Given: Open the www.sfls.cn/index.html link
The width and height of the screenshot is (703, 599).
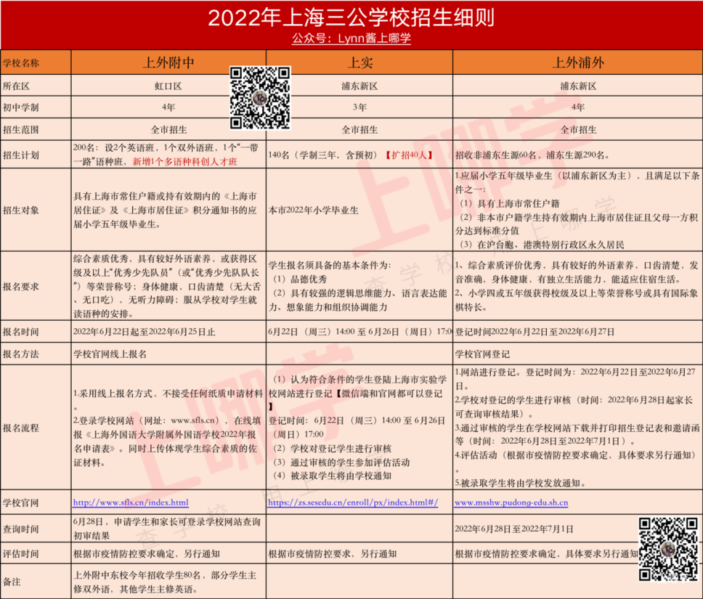Looking at the screenshot, I should click(131, 502).
